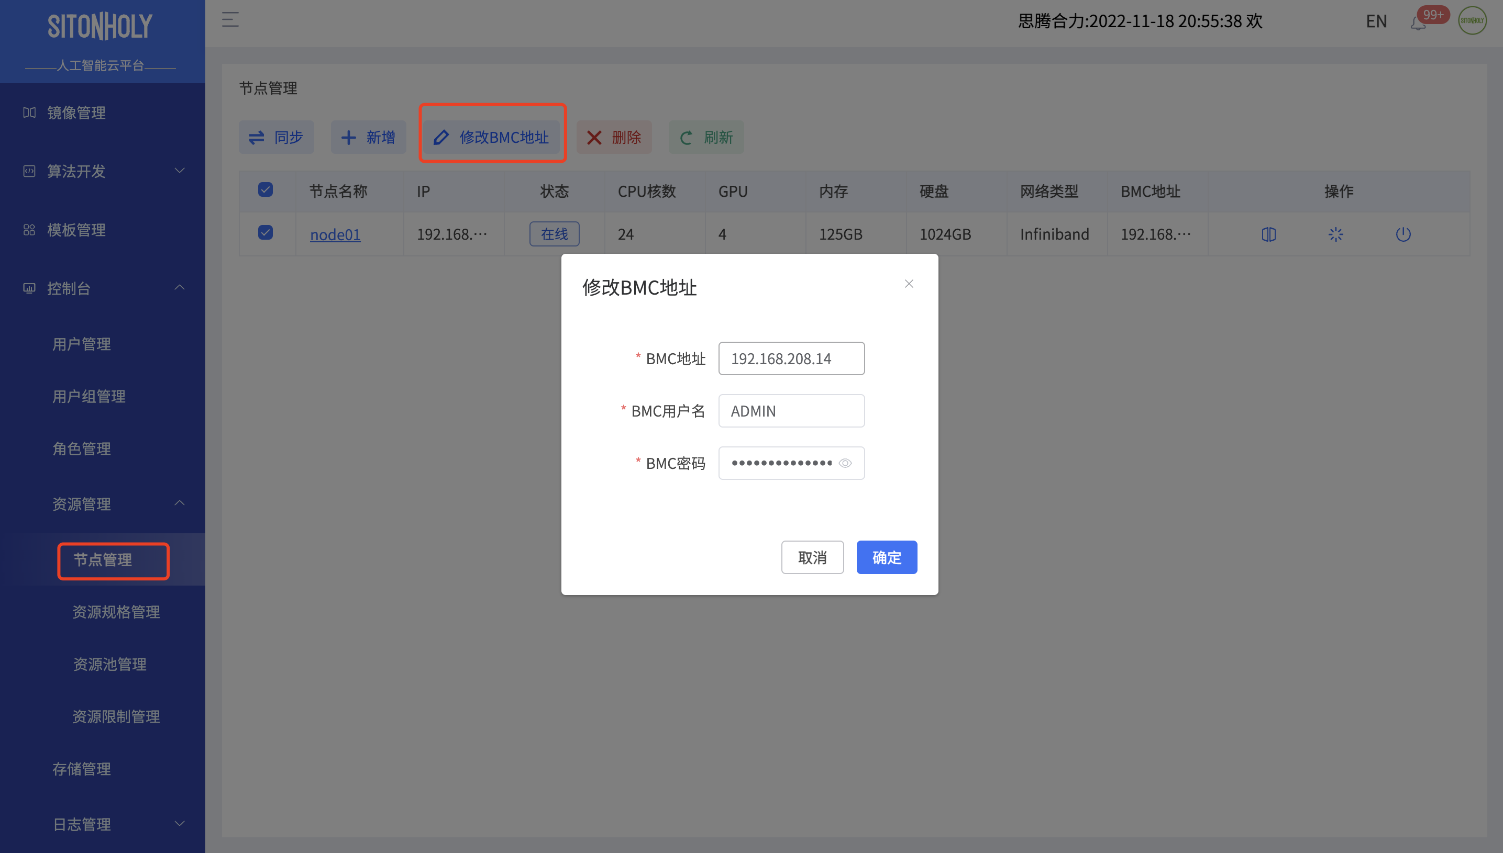Screen dimensions: 1503x853
Task: Click the 同步 button
Action: [276, 137]
